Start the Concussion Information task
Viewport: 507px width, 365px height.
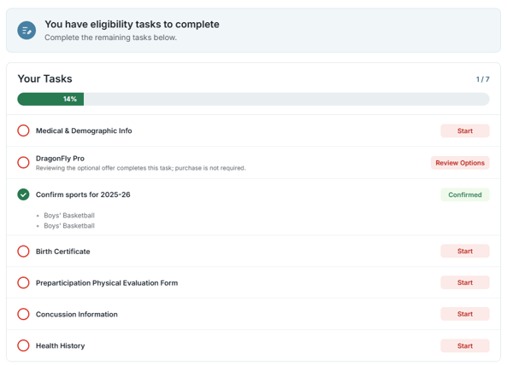[464, 314]
